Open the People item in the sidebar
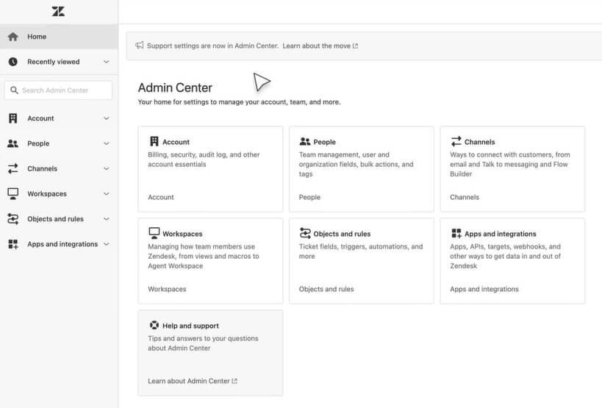The image size is (602, 408). [x=59, y=143]
